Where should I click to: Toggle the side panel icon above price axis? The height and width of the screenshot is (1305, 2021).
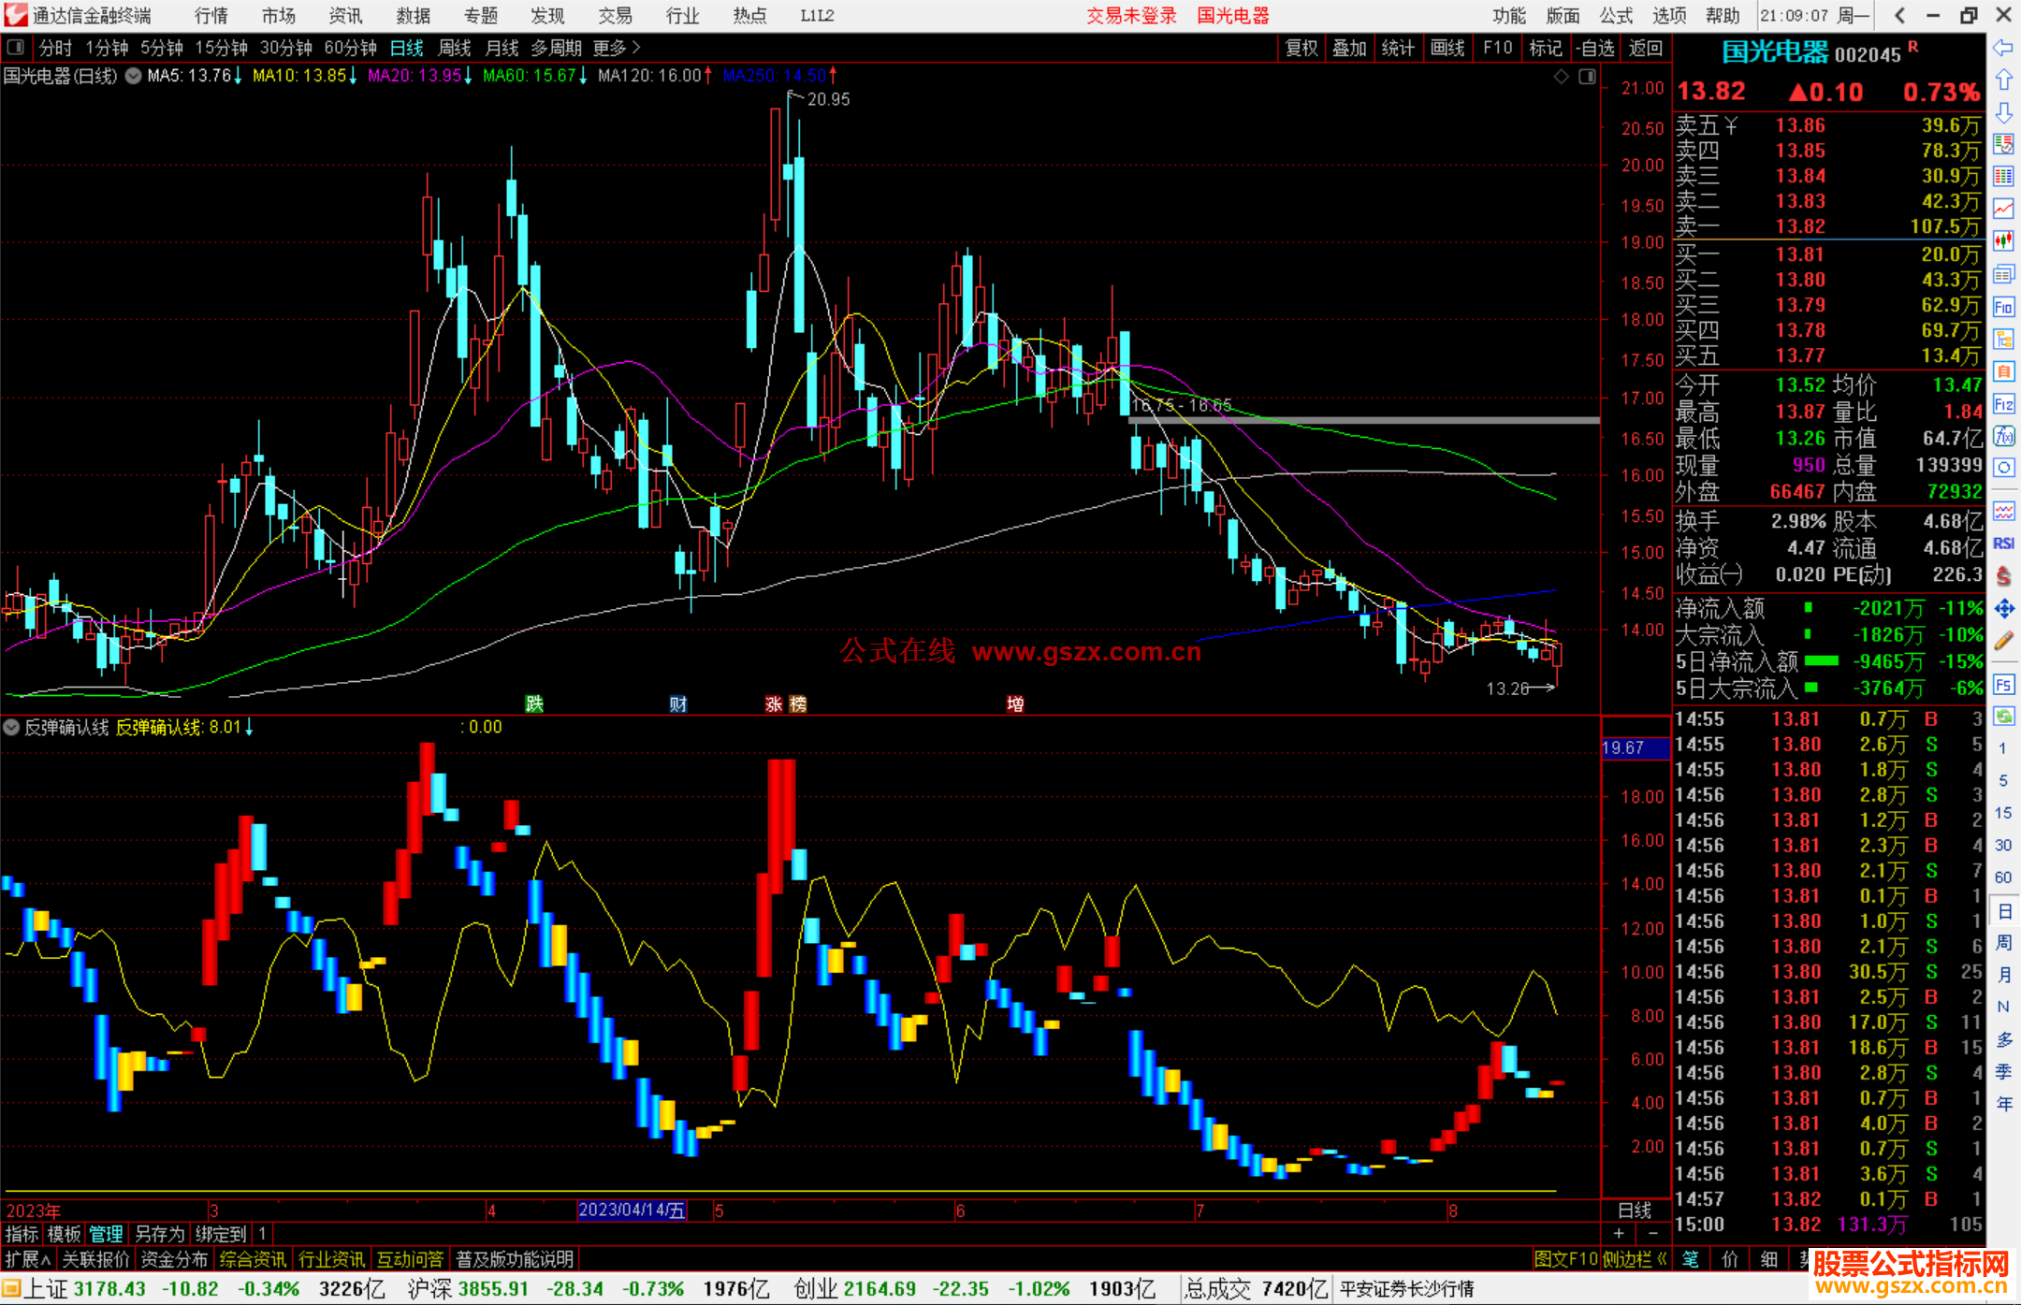(1587, 77)
